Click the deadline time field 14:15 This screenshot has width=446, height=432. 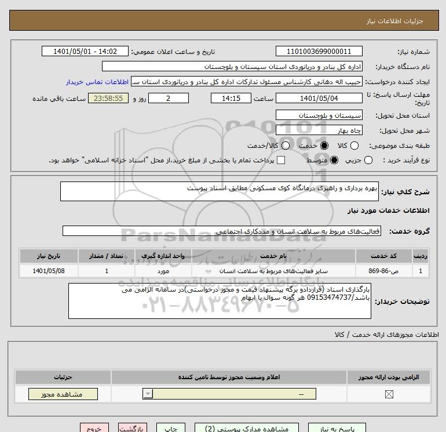coord(231,99)
